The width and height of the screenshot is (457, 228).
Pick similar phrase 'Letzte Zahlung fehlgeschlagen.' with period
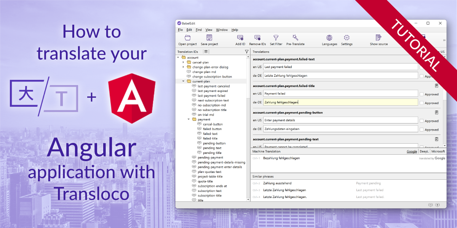(285, 197)
